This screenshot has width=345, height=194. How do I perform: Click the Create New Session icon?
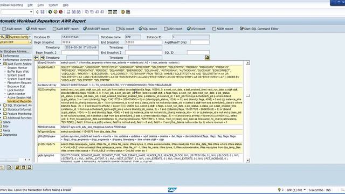(x=110, y=12)
